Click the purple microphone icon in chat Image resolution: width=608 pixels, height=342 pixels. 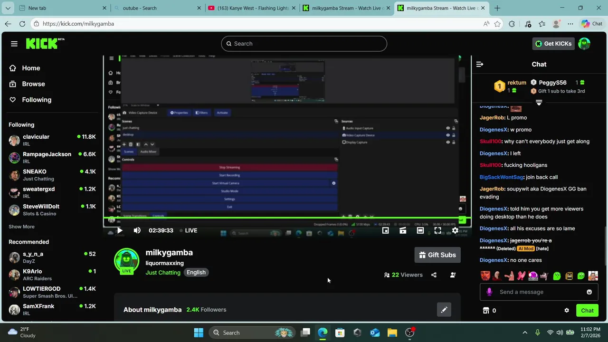(489, 292)
